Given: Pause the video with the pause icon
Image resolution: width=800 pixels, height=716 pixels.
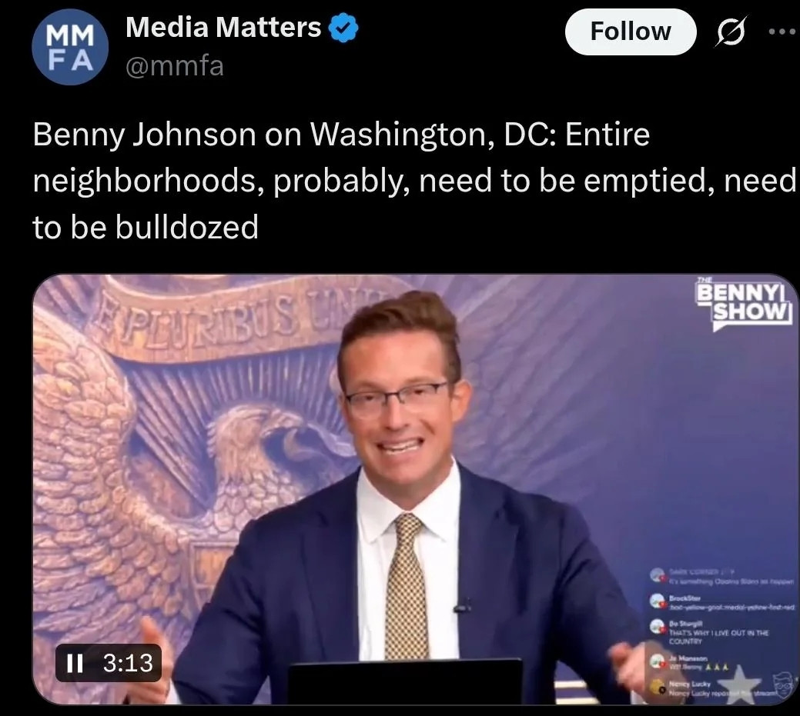Looking at the screenshot, I should (75, 663).
